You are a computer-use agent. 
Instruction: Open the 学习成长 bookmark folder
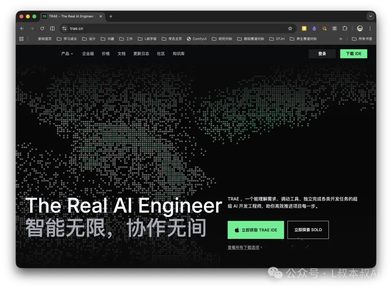point(67,39)
